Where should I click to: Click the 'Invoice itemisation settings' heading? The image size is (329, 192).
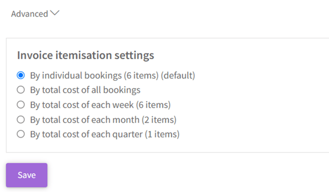coord(85,55)
